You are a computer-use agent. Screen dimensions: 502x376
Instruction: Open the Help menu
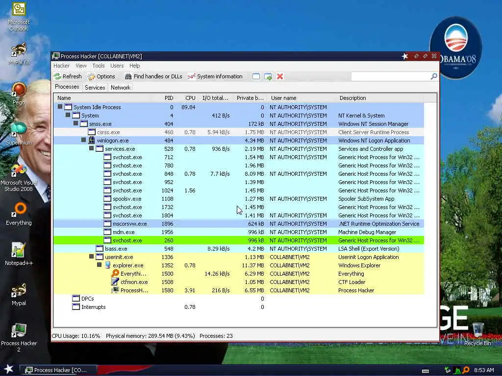[135, 66]
